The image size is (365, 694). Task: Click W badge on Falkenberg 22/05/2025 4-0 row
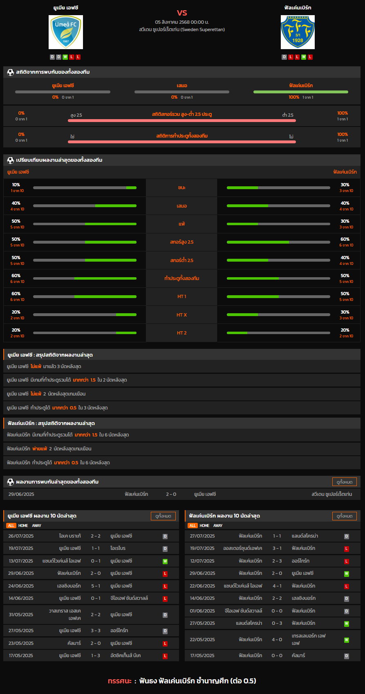tap(346, 640)
